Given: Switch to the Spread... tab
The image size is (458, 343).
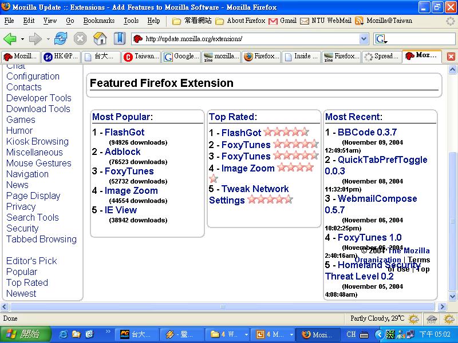Looking at the screenshot, I should (x=381, y=56).
